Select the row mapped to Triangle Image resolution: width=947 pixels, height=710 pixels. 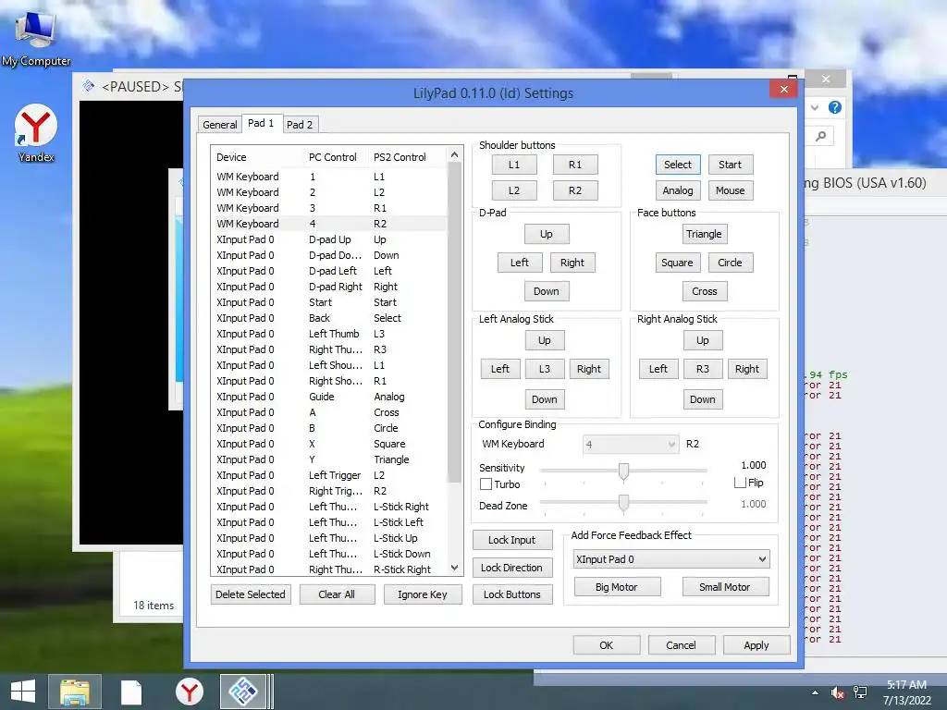tap(330, 459)
